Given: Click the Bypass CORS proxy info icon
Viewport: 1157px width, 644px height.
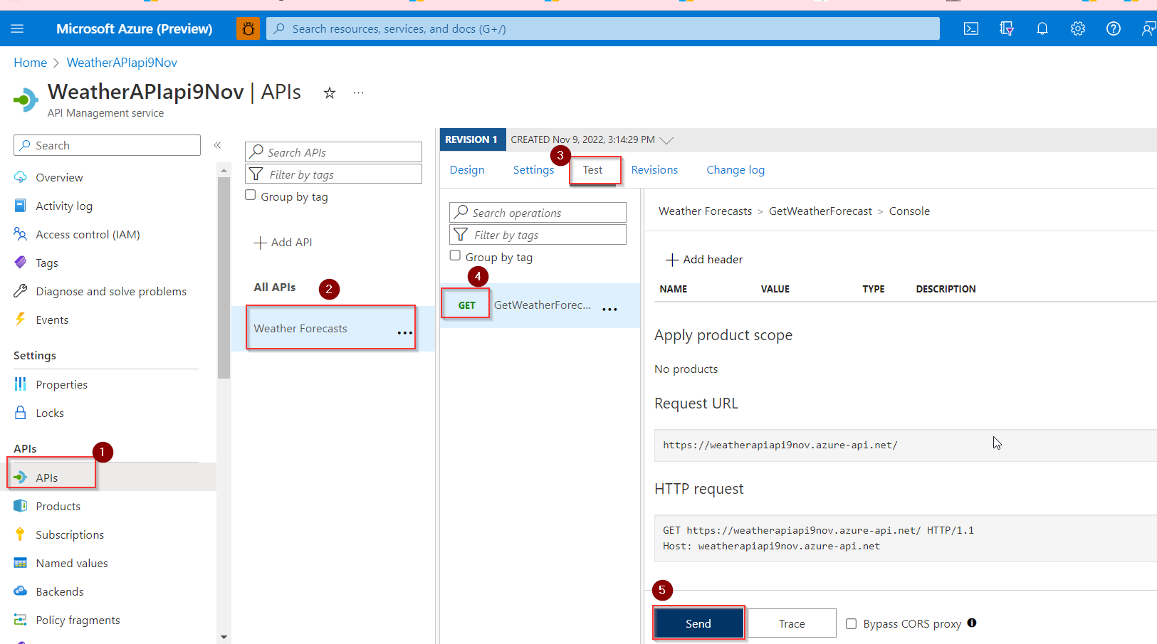Looking at the screenshot, I should pyautogui.click(x=972, y=623).
